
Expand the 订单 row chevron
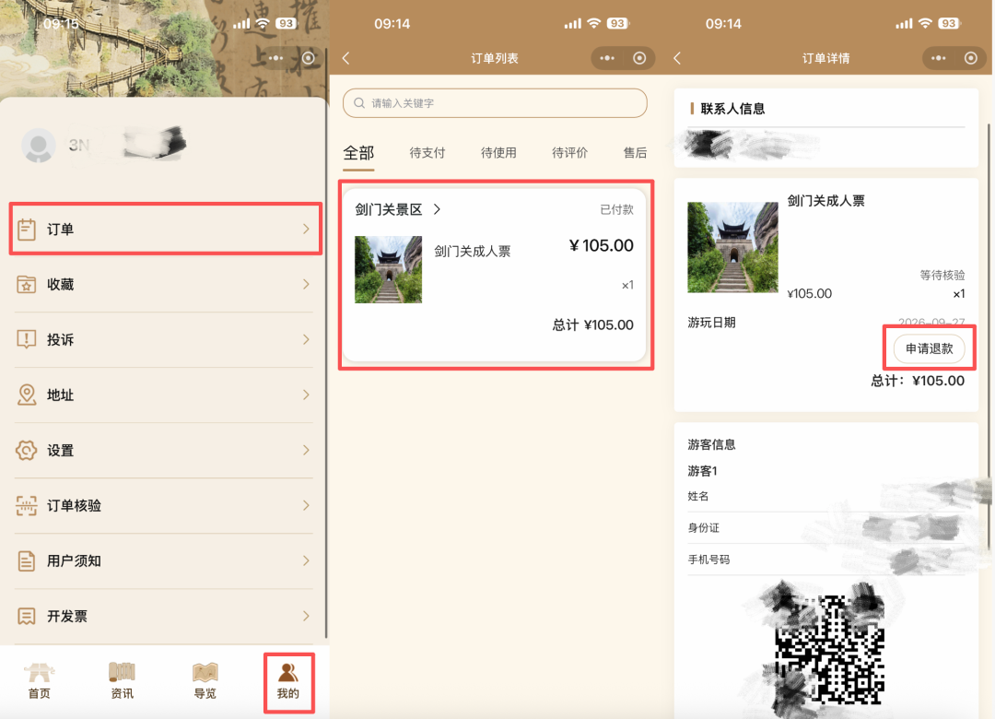click(x=307, y=230)
